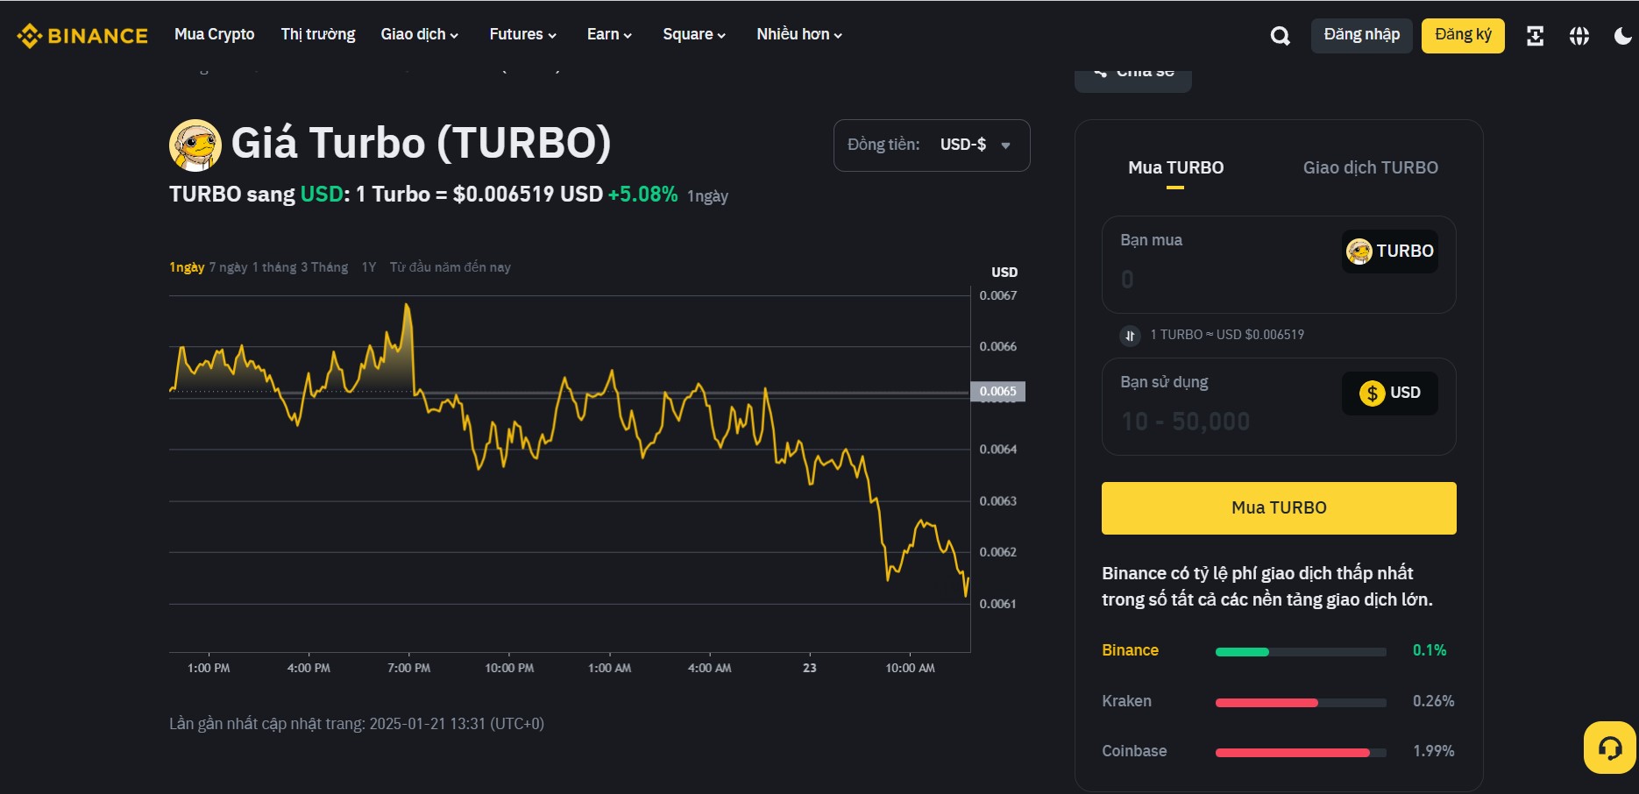Select the 3 Tháng chart range

tap(324, 267)
